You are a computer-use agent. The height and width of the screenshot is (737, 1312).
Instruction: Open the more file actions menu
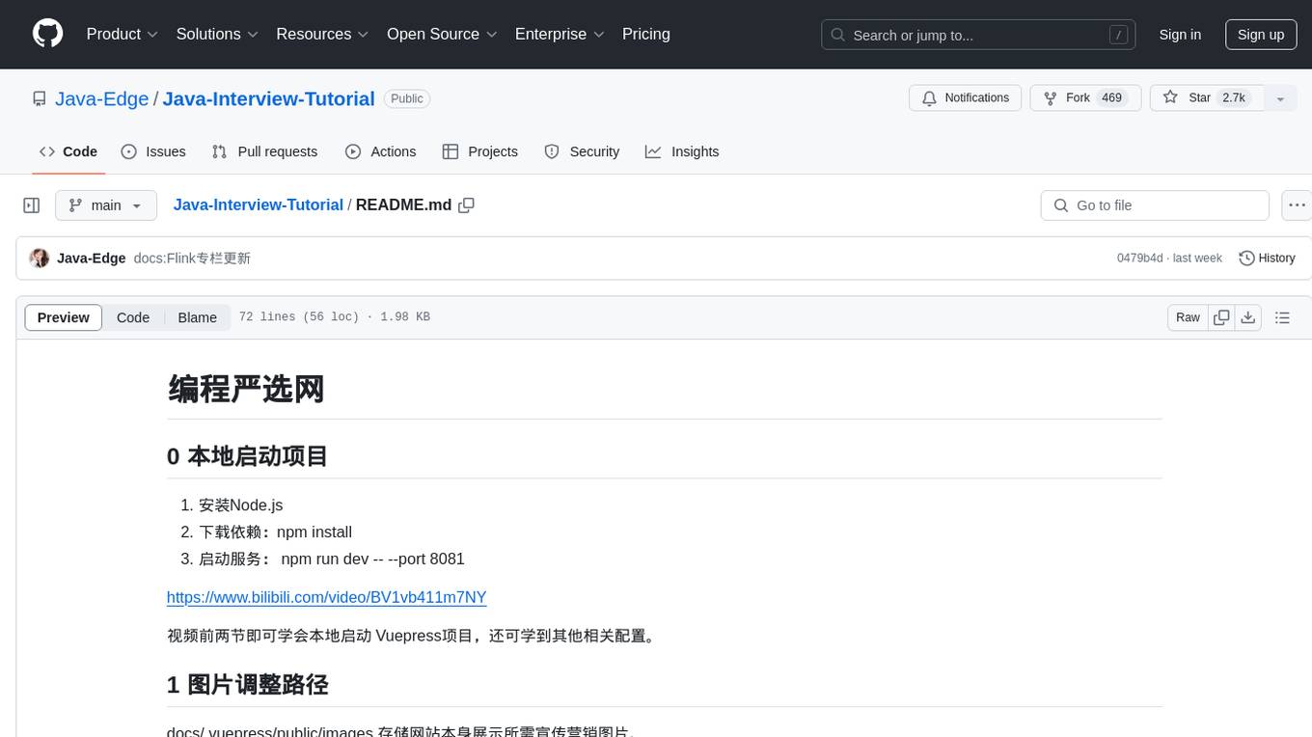[1297, 205]
